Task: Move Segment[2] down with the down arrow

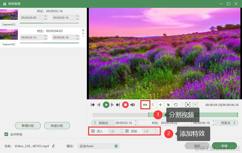Action: pyautogui.click(x=83, y=36)
